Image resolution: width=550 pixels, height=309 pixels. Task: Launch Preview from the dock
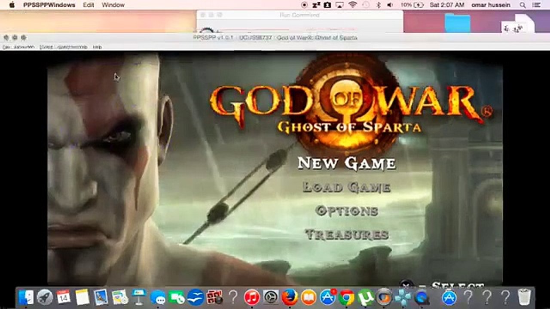[101, 297]
